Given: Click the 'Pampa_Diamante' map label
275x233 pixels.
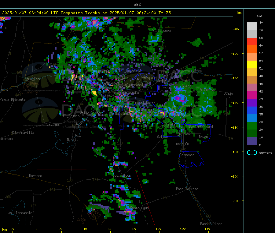Looking at the screenshot, I should coord(13,100).
